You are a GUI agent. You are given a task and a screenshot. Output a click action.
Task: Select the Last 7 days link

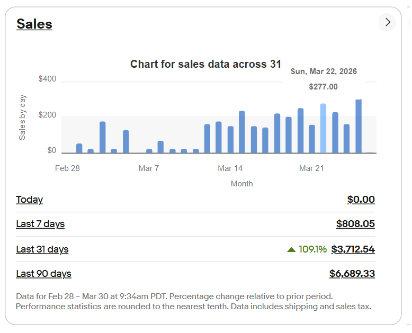[x=40, y=224]
